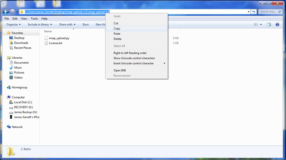Click the Refresh button beside the address bar
Screen dimensions: 286x160
pos(254,12)
